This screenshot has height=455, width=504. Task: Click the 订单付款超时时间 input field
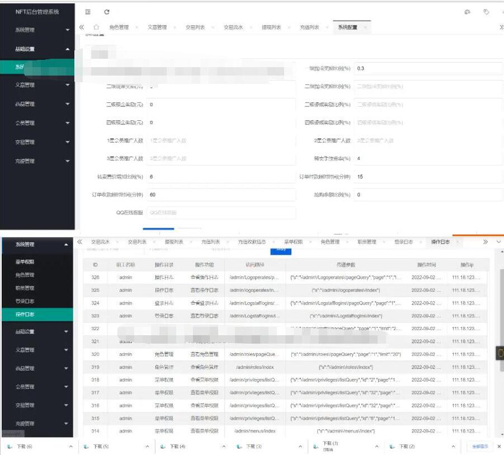(x=428, y=177)
